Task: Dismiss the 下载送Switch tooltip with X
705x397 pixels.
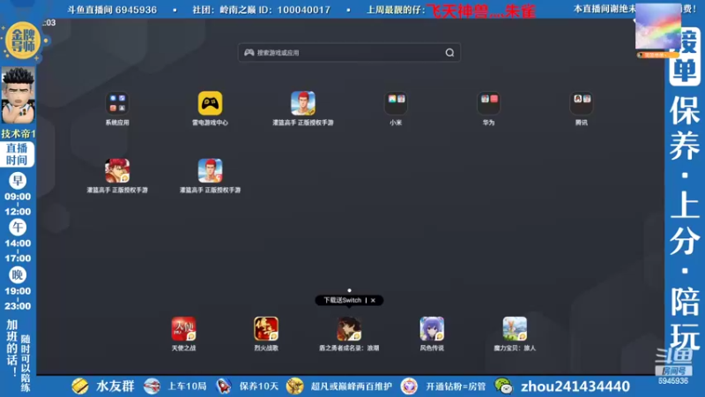Action: 373,300
